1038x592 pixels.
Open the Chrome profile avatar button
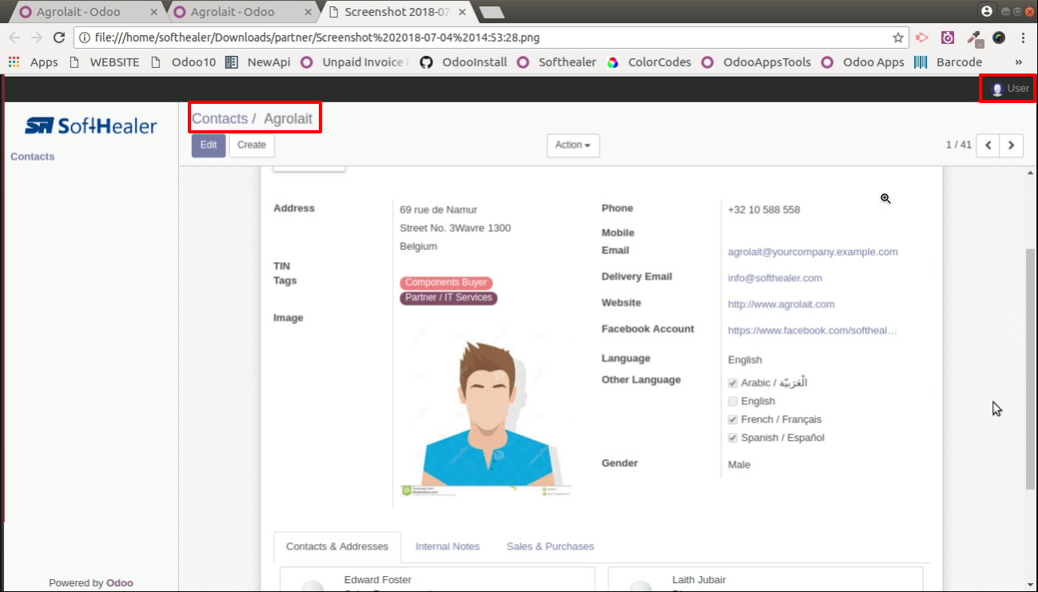(987, 11)
